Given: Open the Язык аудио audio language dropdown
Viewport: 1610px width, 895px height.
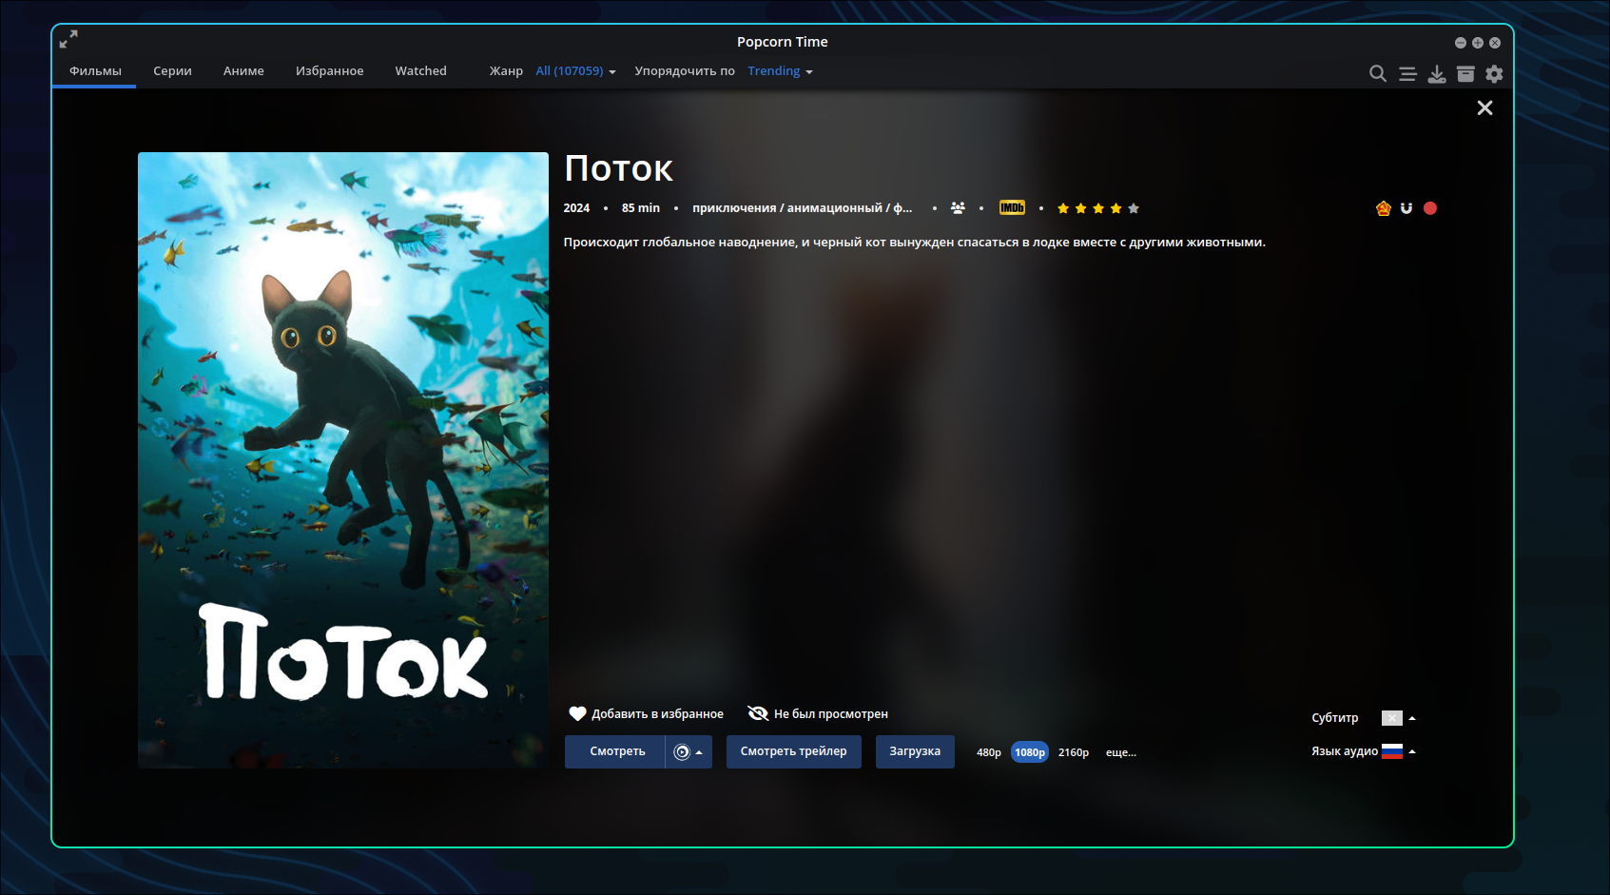Looking at the screenshot, I should 1399,751.
